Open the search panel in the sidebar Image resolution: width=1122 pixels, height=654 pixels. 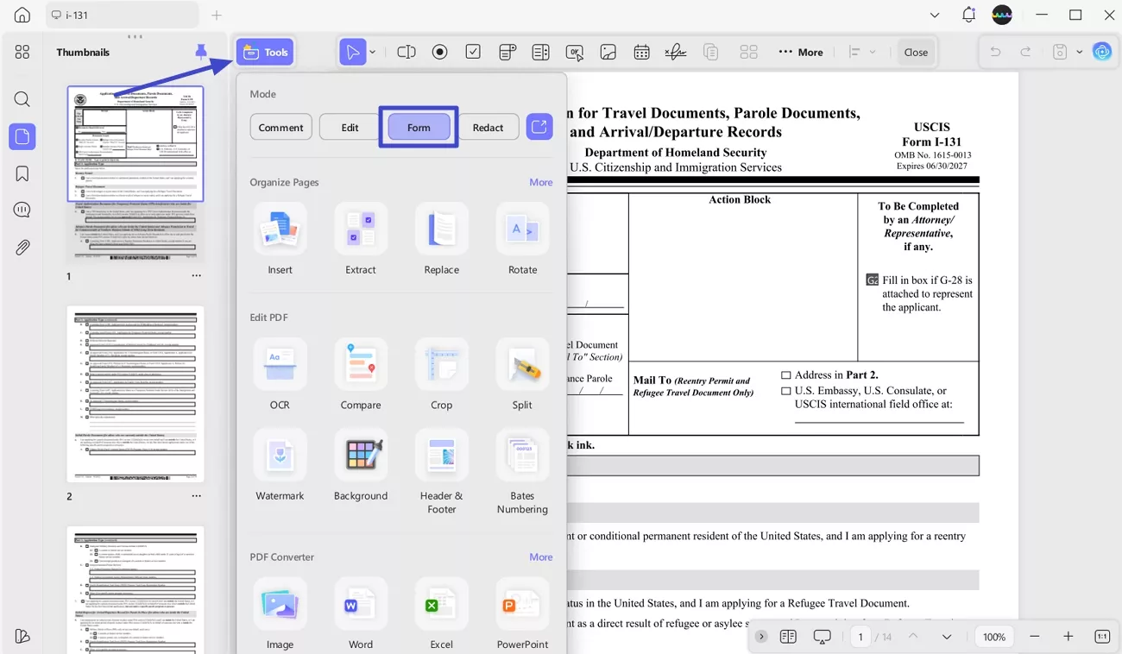tap(22, 98)
